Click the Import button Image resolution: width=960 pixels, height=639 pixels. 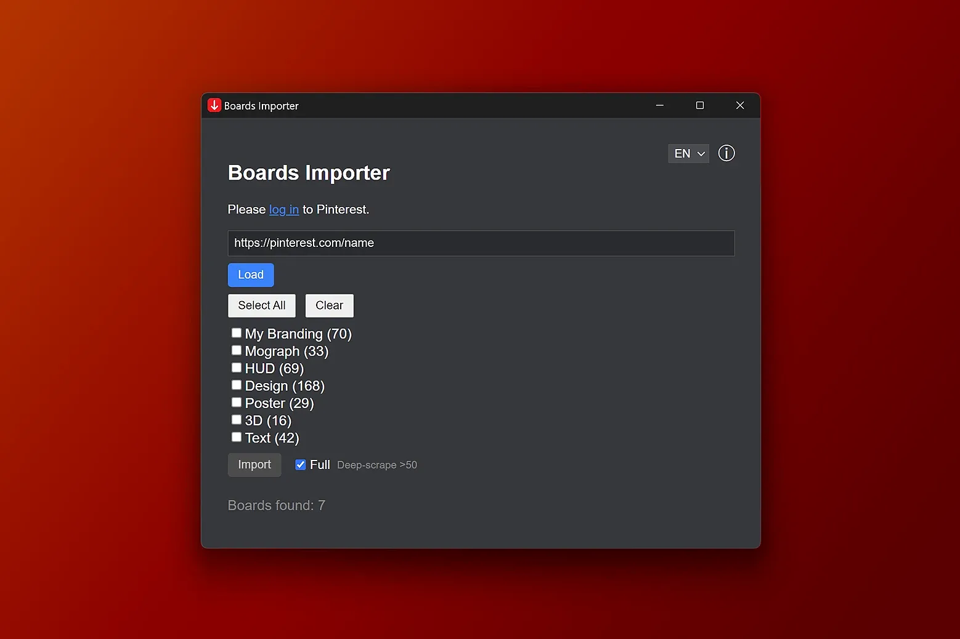pyautogui.click(x=254, y=465)
